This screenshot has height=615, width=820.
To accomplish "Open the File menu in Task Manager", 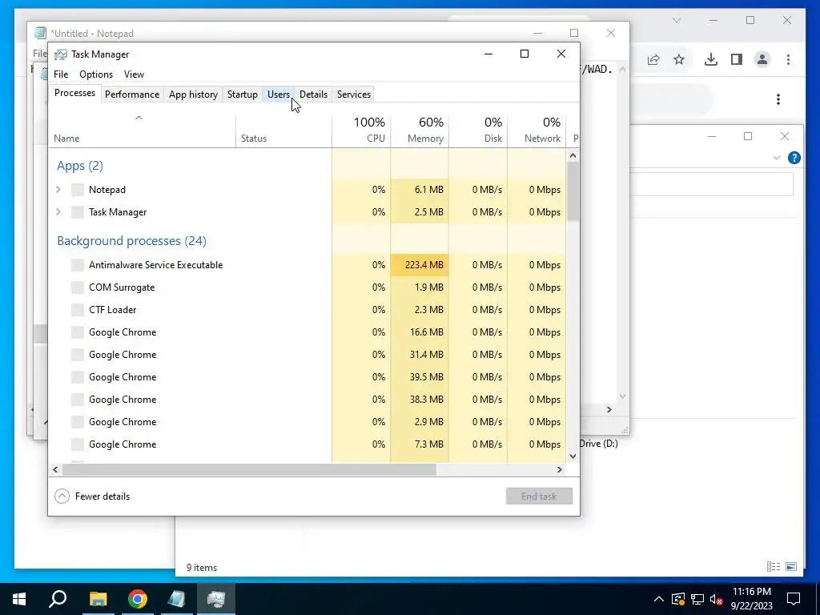I will (x=61, y=74).
